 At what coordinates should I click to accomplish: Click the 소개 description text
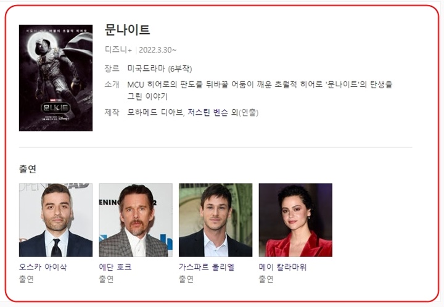(x=260, y=90)
